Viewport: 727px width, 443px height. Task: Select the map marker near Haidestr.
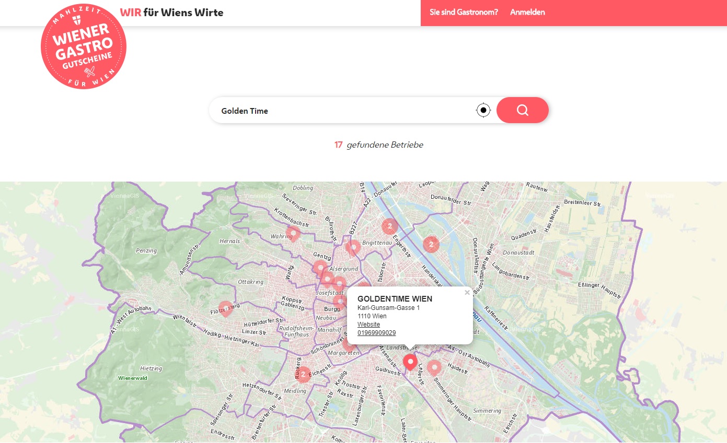click(434, 367)
